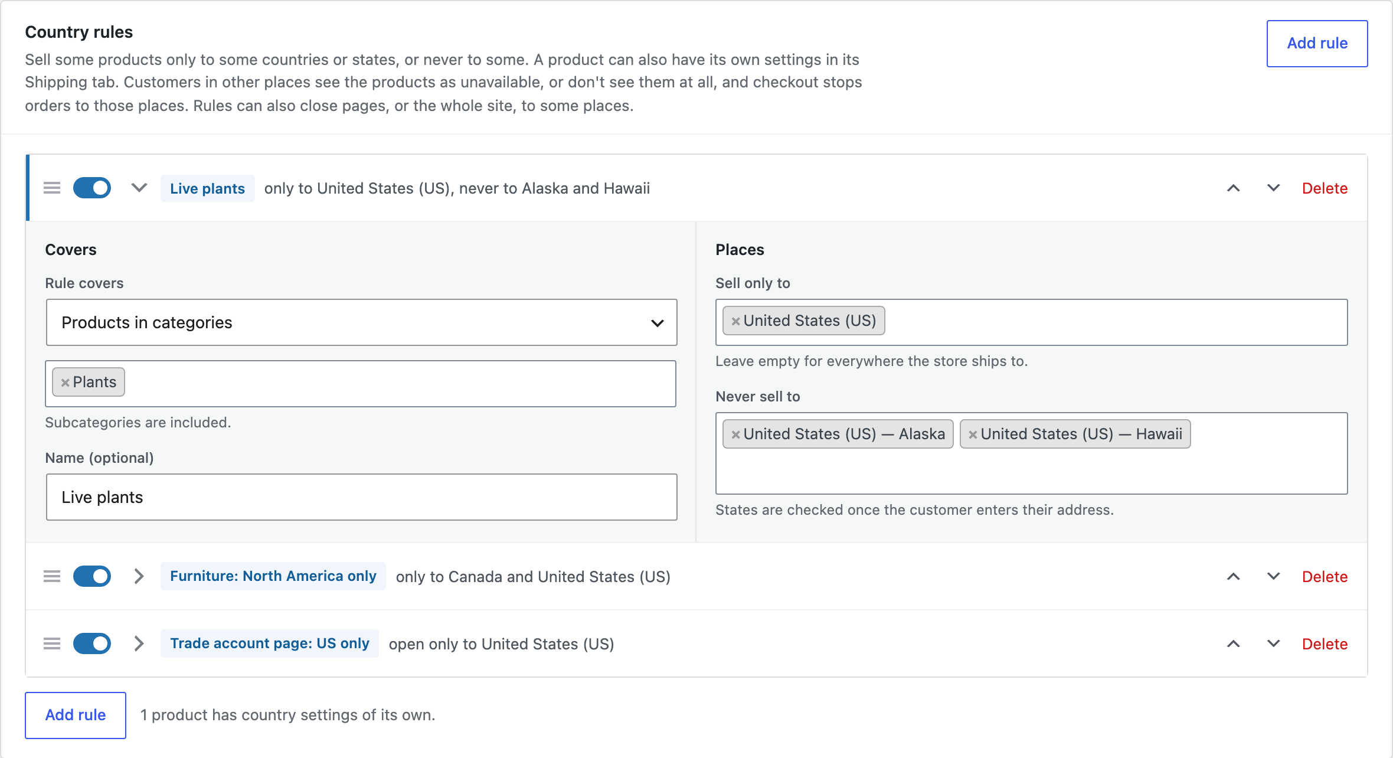Delete the Furniture: North America only rule
The image size is (1393, 758).
click(x=1325, y=577)
